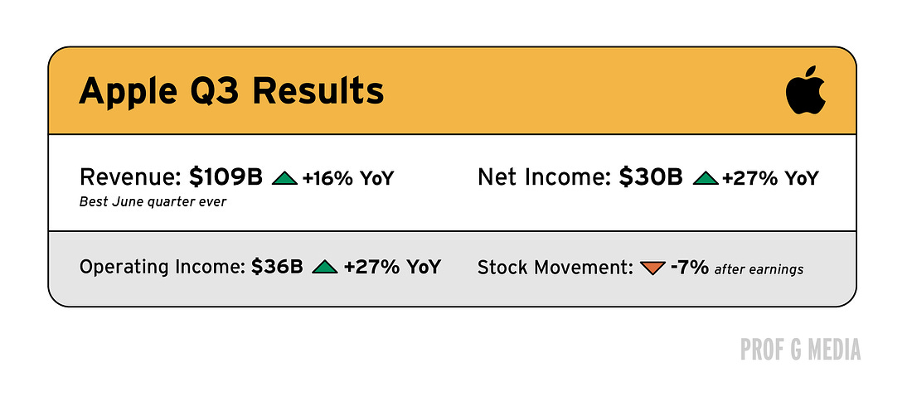912x406 pixels.
Task: Click the green triangle beside Net Income +27%
Action: tap(706, 178)
